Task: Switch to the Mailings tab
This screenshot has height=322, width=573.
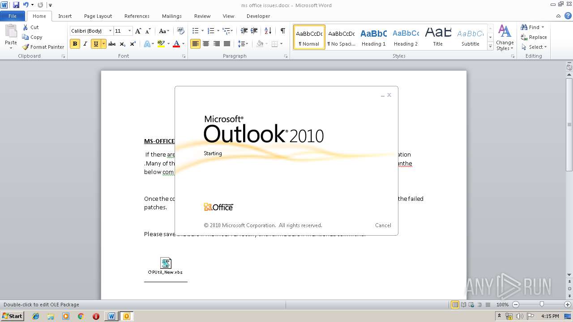Action: tap(172, 16)
